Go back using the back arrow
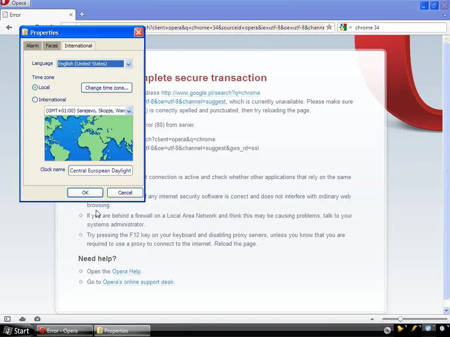The image size is (450, 337). pyautogui.click(x=9, y=28)
